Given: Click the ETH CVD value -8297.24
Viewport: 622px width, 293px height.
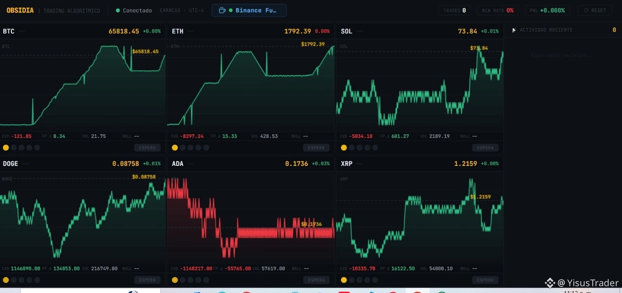Looking at the screenshot, I should [192, 136].
